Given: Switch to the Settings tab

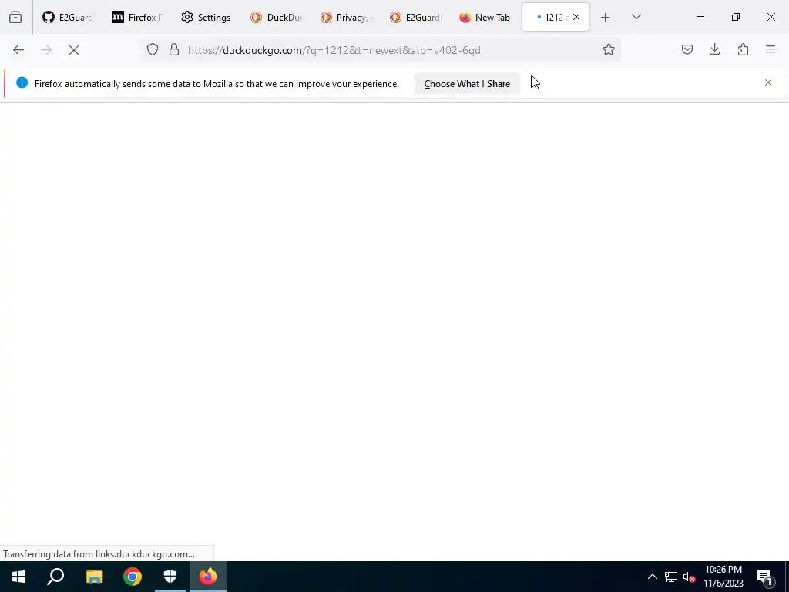Looking at the screenshot, I should pyautogui.click(x=206, y=17).
